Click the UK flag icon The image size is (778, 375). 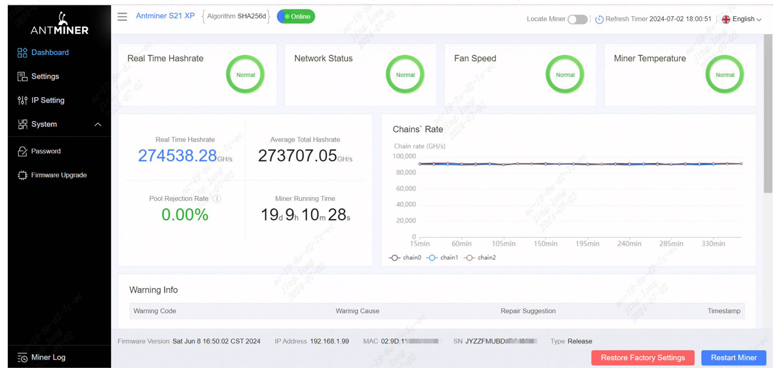(x=726, y=19)
